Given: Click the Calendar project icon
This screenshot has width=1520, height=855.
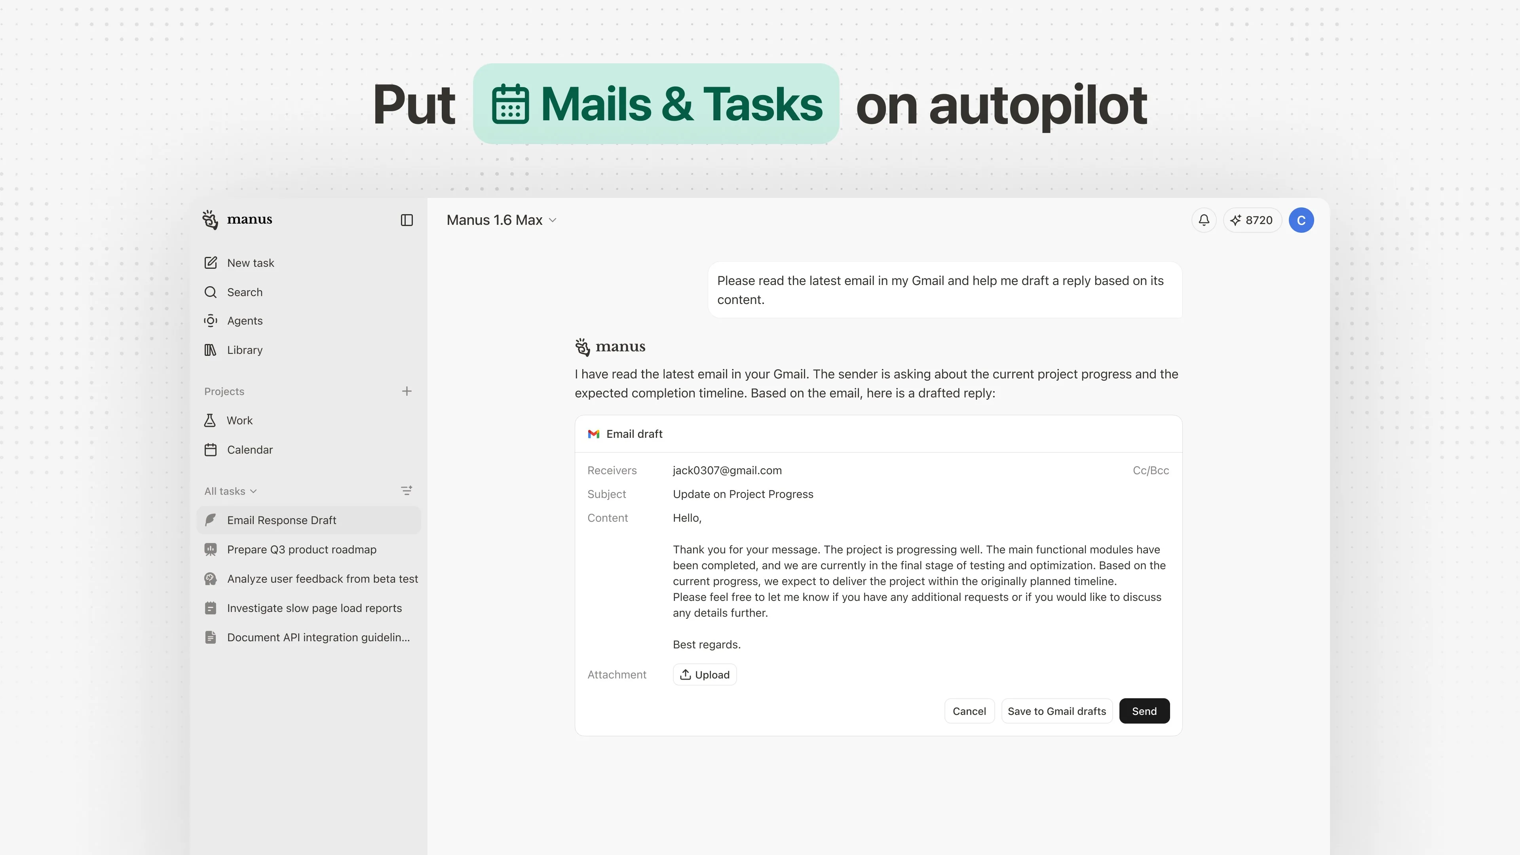Looking at the screenshot, I should [x=211, y=450].
